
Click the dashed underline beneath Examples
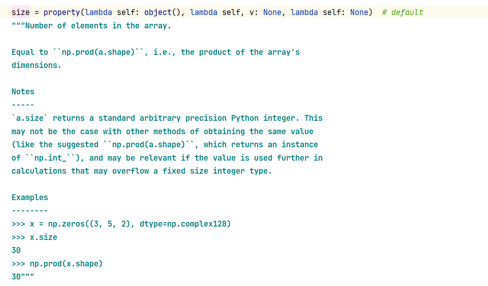[30, 211]
